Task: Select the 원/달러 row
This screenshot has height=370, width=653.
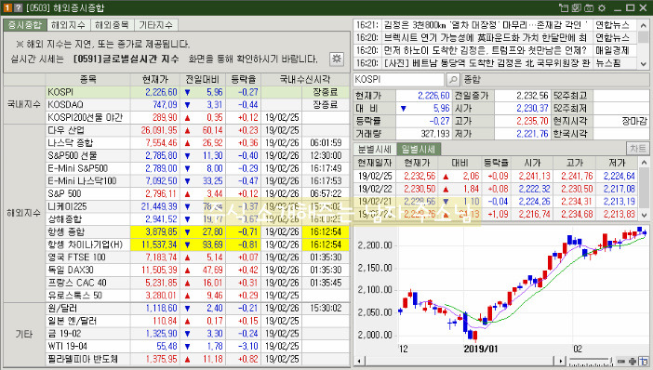Action: [x=197, y=309]
